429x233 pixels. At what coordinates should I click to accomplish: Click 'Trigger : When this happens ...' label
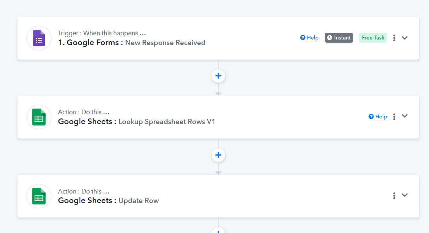click(102, 33)
